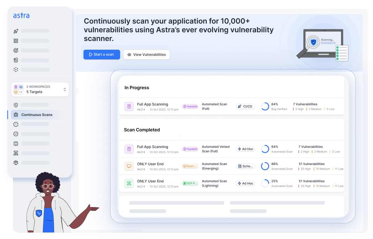
Task: Click 5 Targets text
Action: click(x=34, y=92)
